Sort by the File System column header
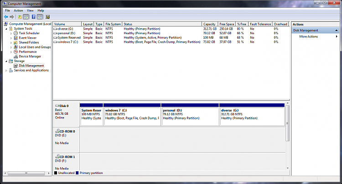 (x=113, y=24)
